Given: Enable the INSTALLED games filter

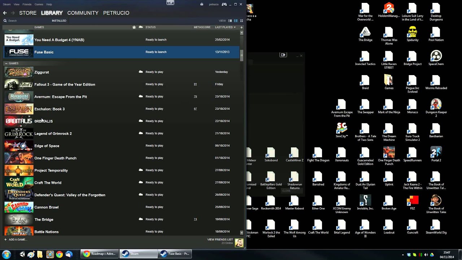Looking at the screenshot, I should 59,21.
